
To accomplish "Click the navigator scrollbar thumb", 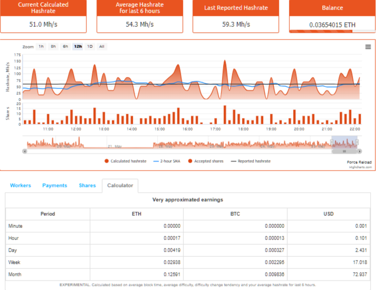I will [x=344, y=151].
